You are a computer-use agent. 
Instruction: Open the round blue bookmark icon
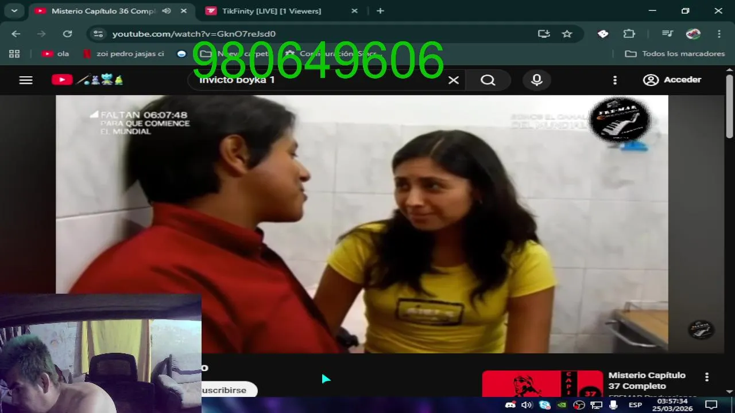click(181, 53)
